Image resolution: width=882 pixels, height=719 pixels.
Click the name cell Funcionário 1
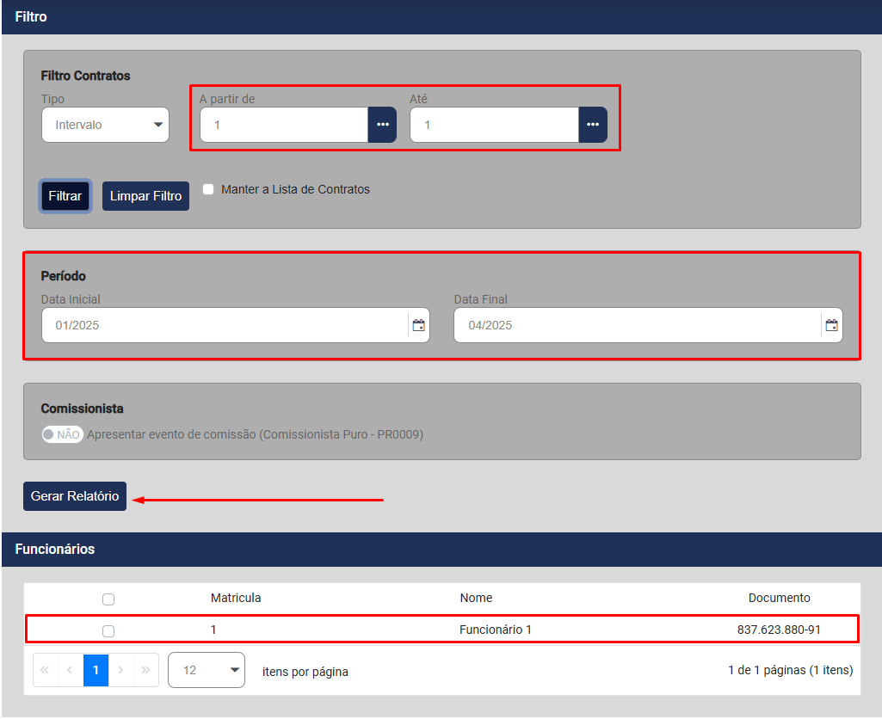click(495, 630)
